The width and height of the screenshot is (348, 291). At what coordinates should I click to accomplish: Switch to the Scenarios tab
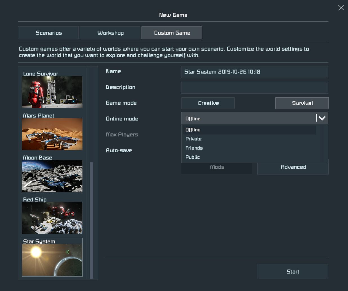point(48,33)
